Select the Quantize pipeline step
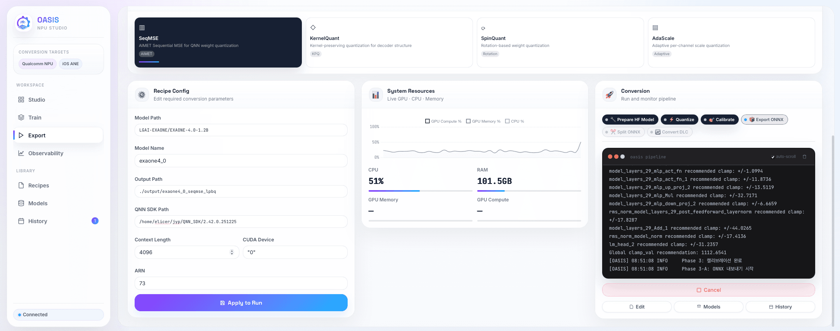This screenshot has height=331, width=840. (x=680, y=120)
